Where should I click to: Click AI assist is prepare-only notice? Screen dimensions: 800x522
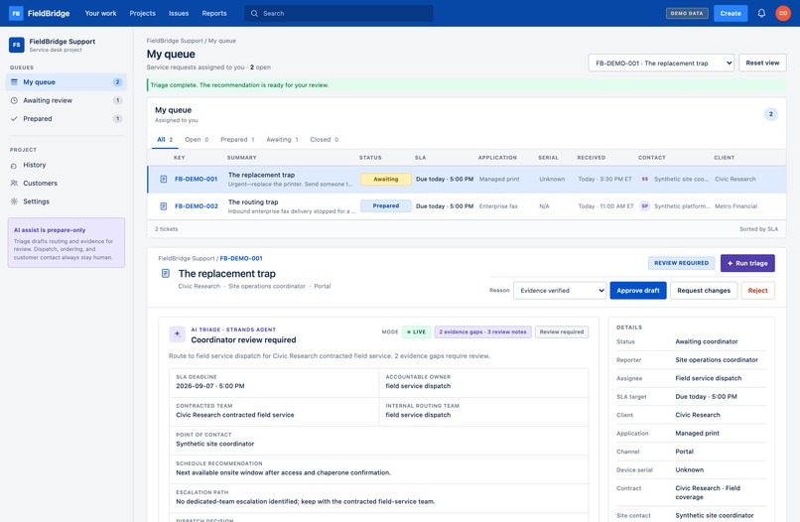tap(67, 243)
